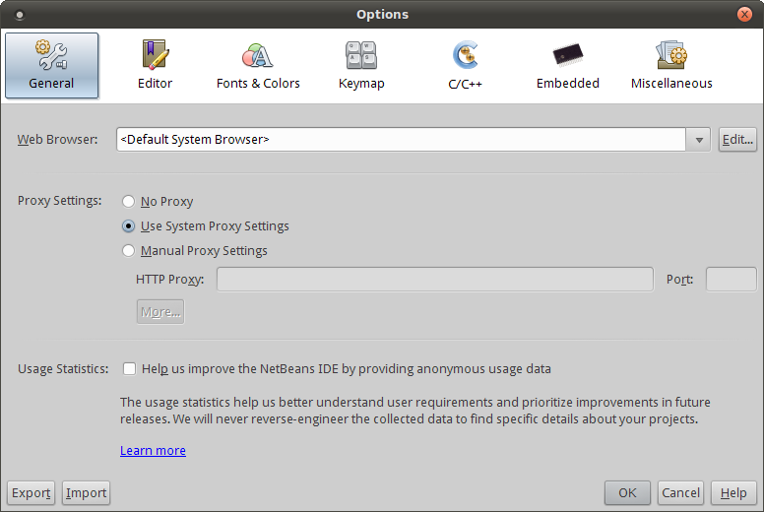Click the window menu dot in title bar
Viewport: 764px width, 512px height.
[20, 15]
